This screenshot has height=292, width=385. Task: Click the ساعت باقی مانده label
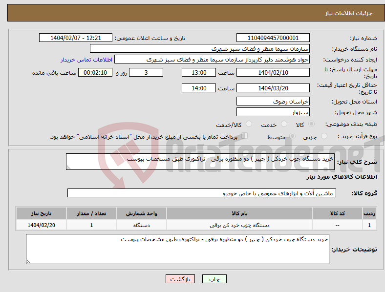click(x=54, y=73)
